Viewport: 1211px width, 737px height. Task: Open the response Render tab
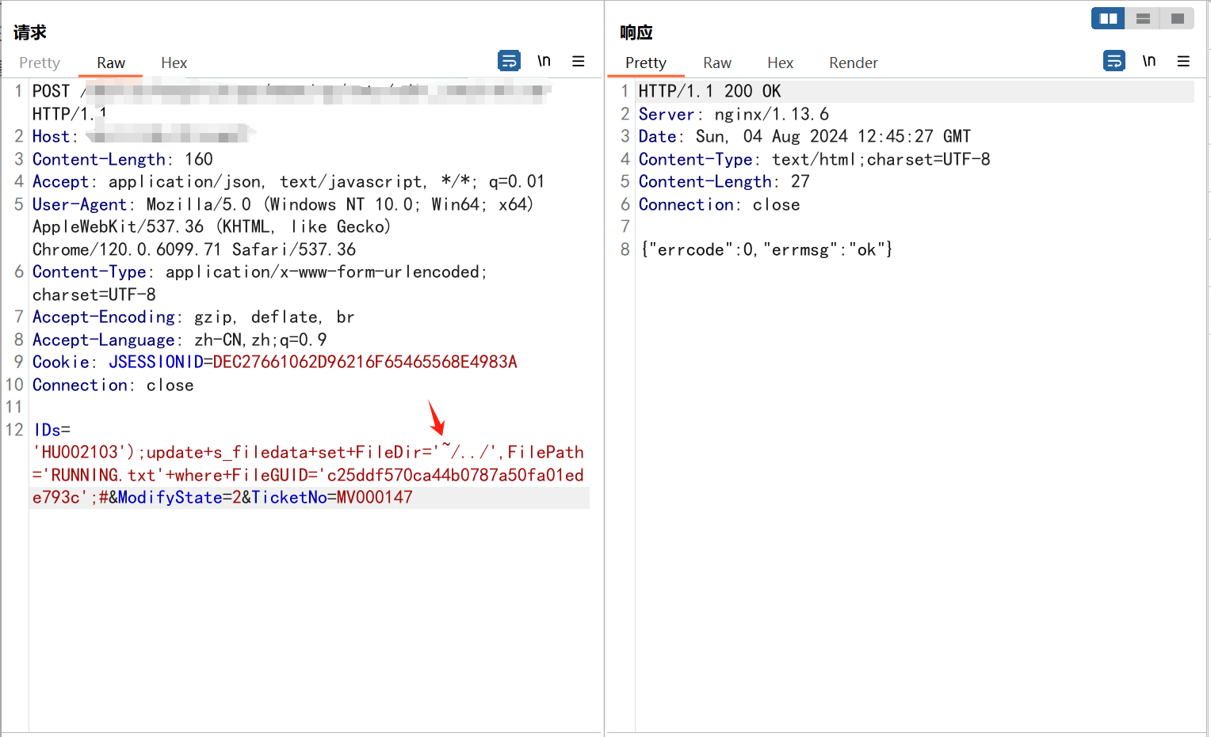click(853, 63)
